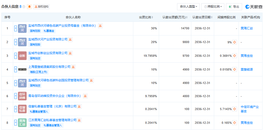Open 盐城市创新创业投资有限公司 link
Screen dimensions: 266x134
48,53
